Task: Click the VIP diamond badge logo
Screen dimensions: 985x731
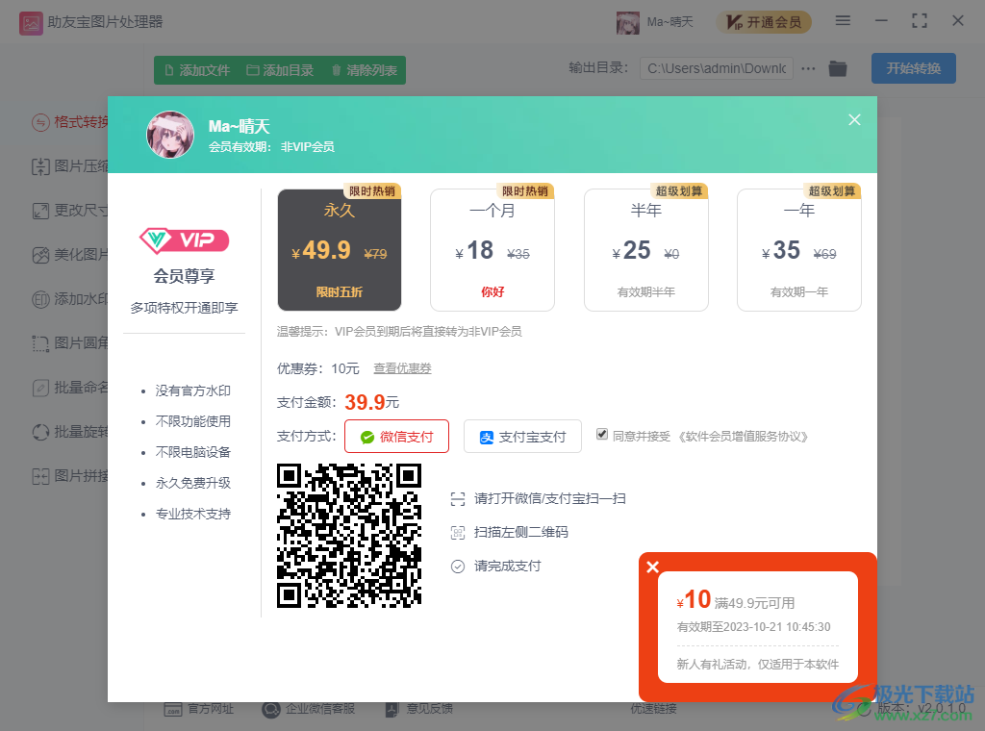Action: tap(184, 240)
